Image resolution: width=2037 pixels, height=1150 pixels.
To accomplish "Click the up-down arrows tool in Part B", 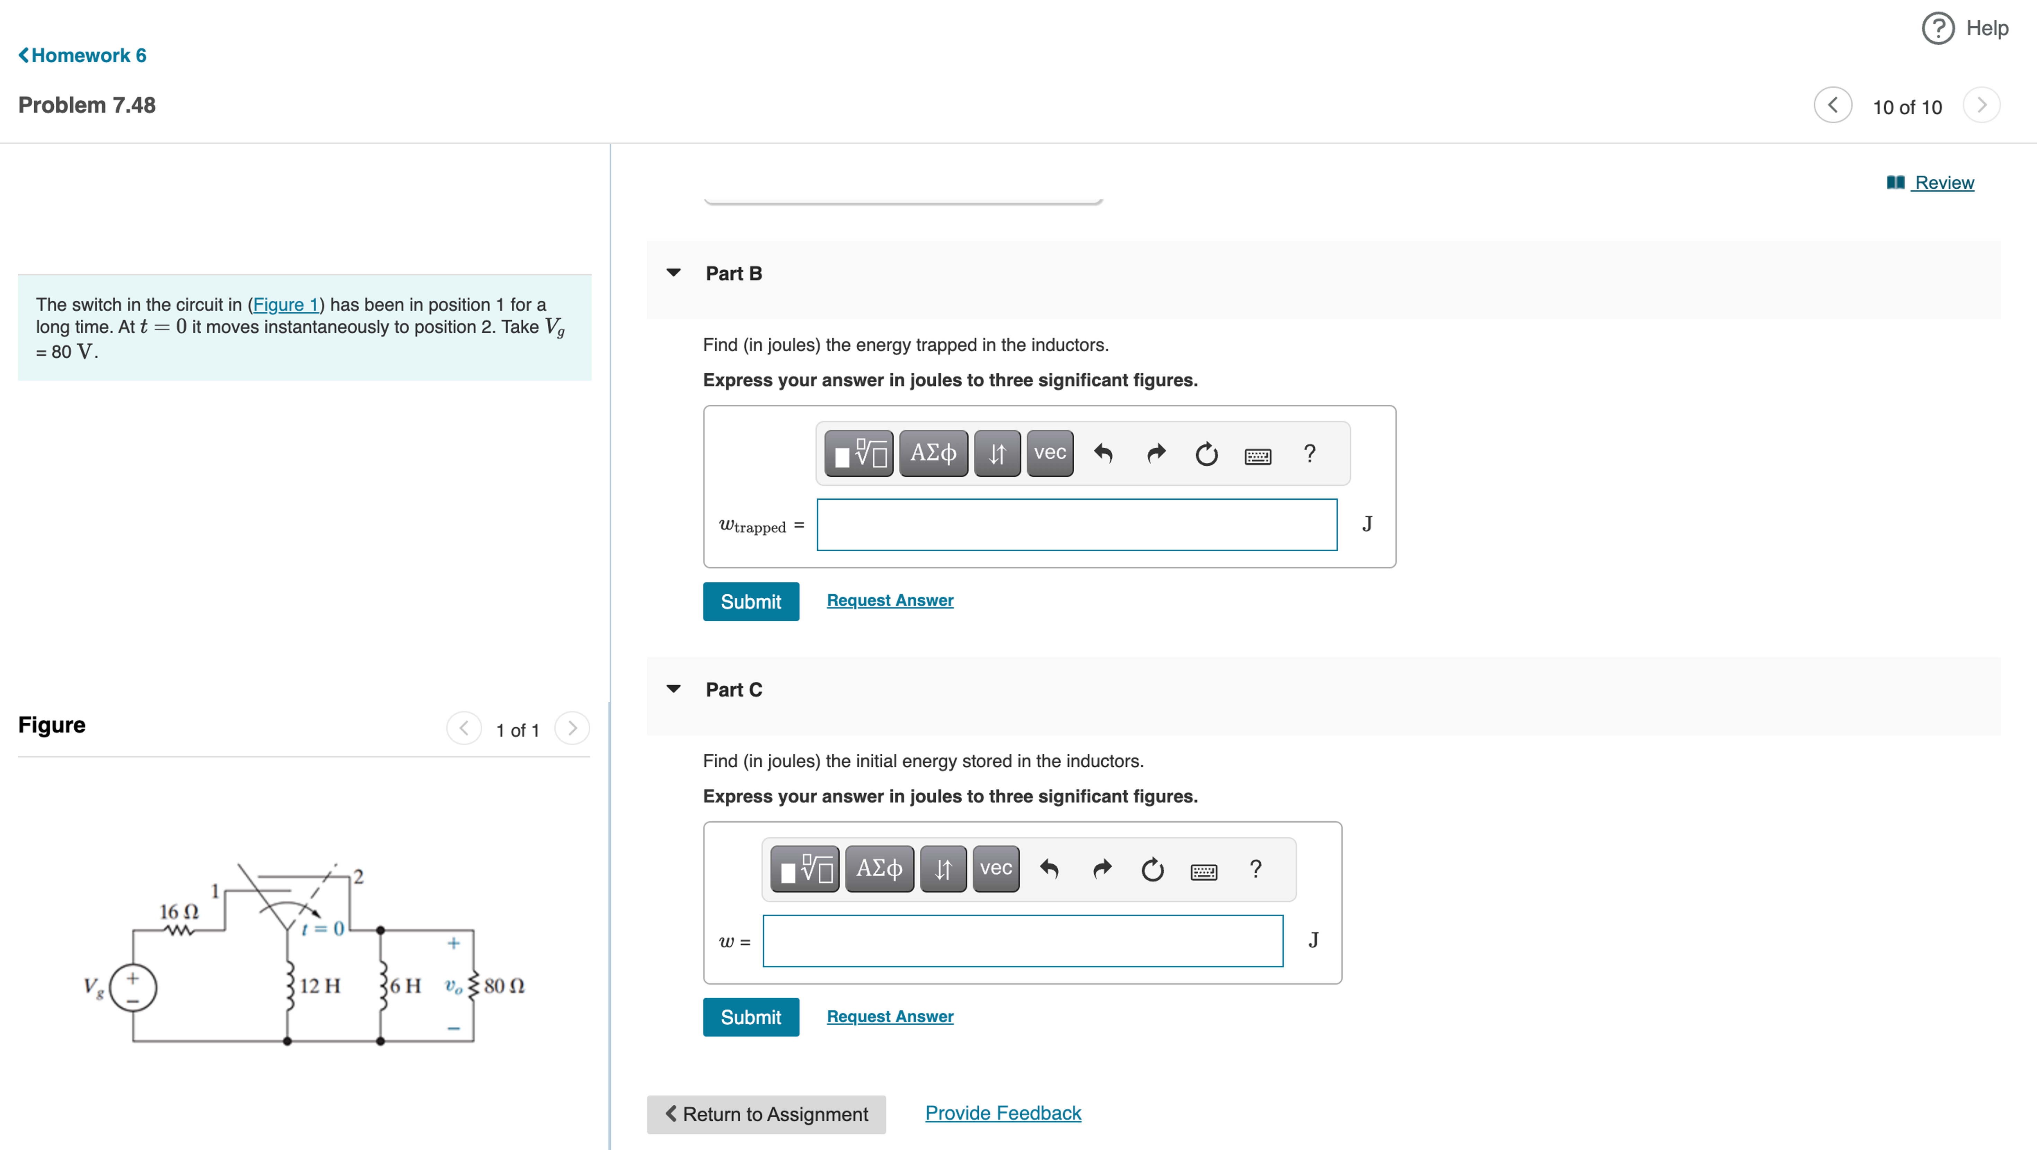I will tap(997, 454).
